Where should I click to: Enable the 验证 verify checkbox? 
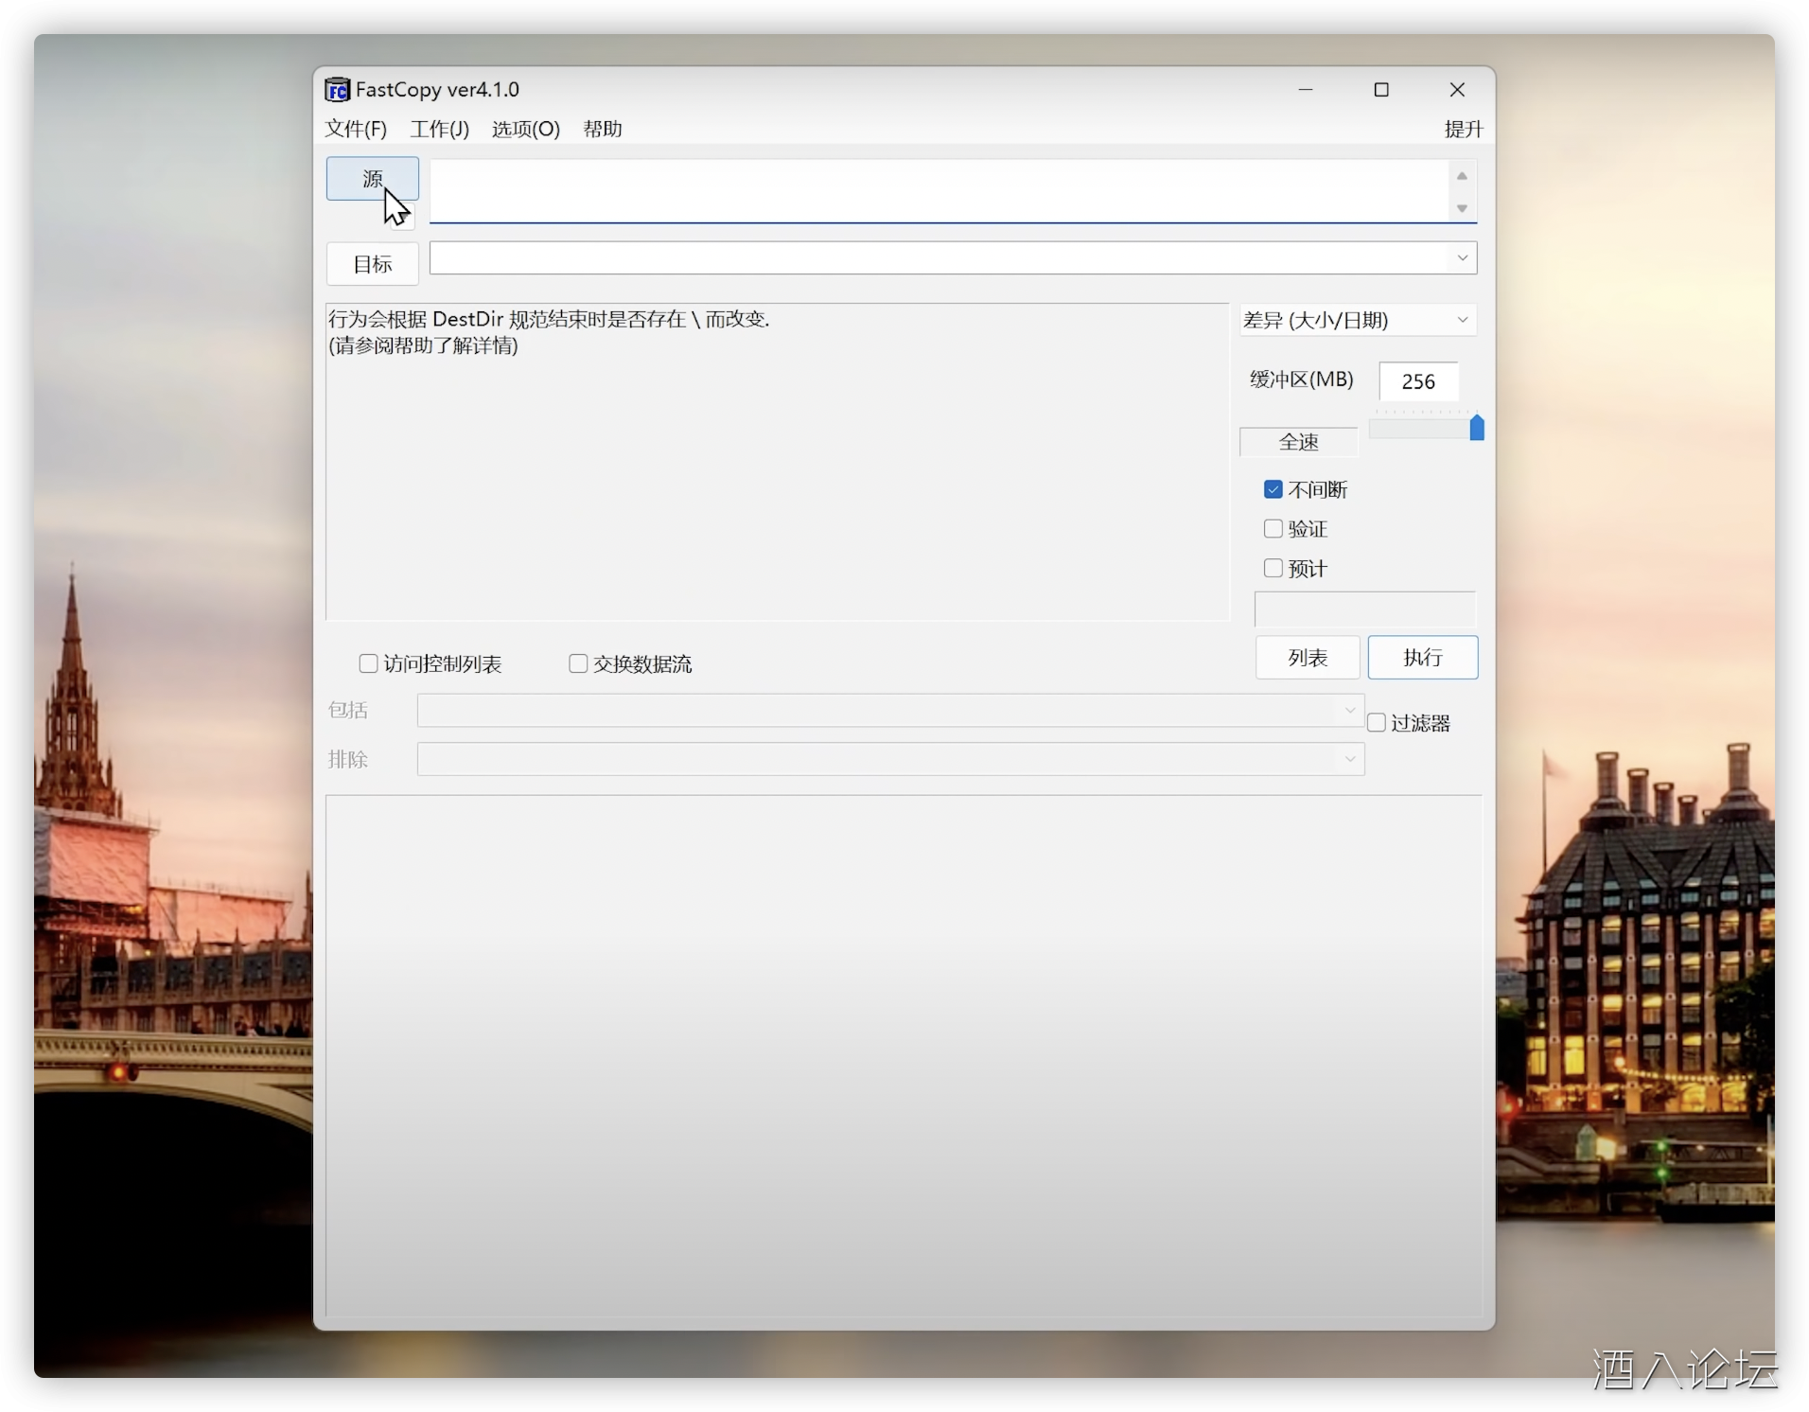pyautogui.click(x=1273, y=529)
